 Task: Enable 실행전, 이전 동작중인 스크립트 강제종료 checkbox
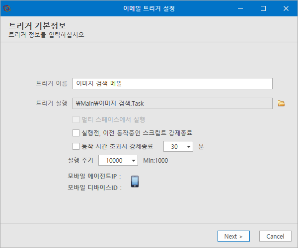76,133
